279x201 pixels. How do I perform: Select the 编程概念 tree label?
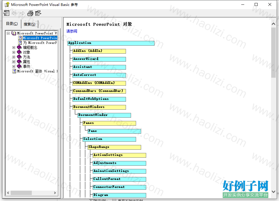click(x=30, y=47)
